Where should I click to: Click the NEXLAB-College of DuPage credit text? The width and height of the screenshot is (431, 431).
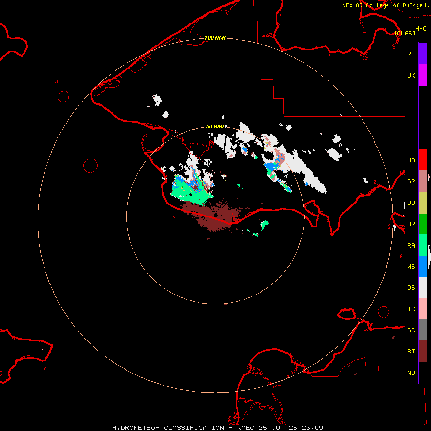coord(382,5)
